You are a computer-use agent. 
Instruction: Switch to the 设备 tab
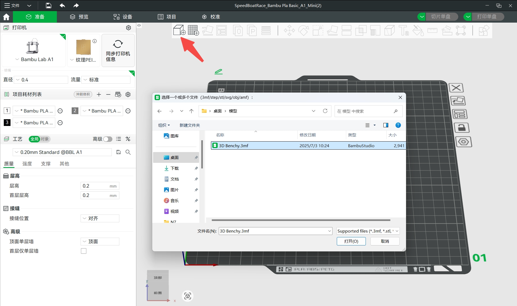point(123,17)
